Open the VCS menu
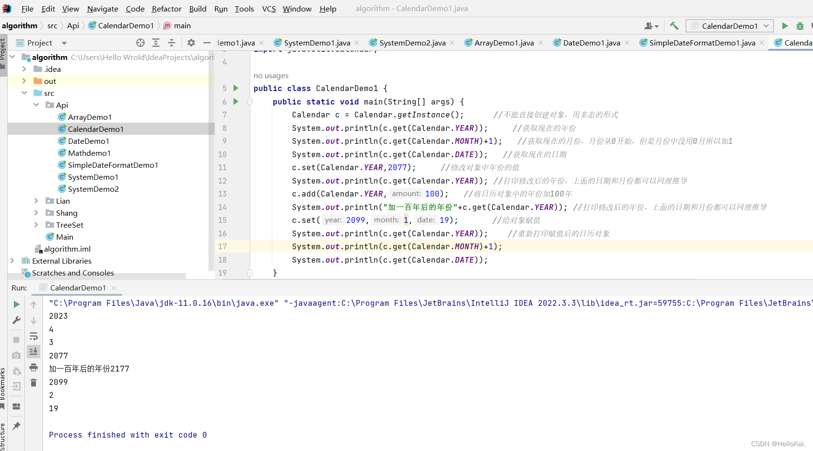 point(269,9)
